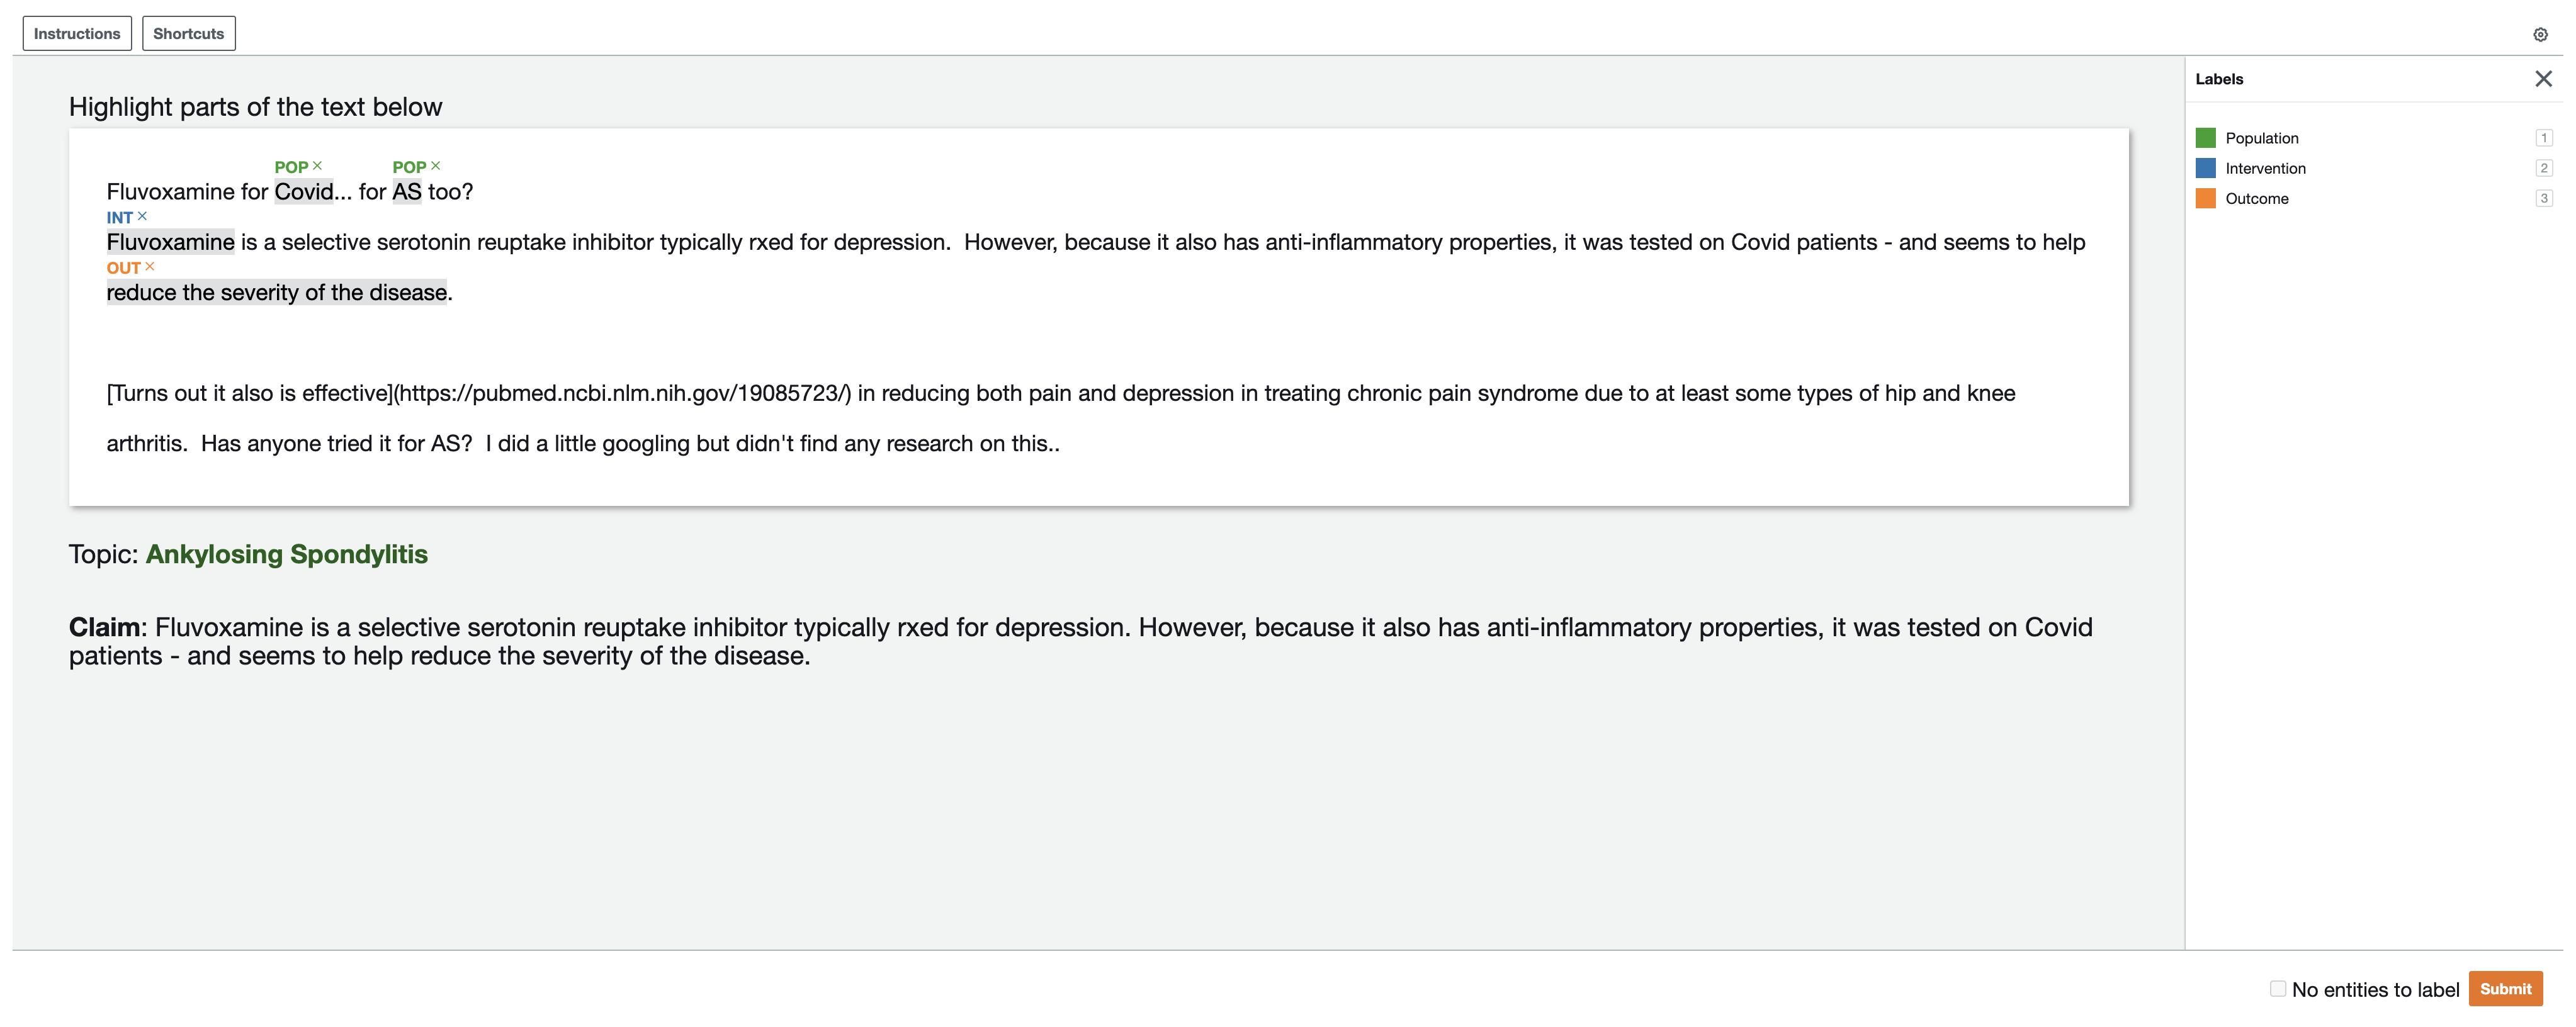This screenshot has width=2576, height=1027.
Task: Click the highlighted Fluvoxamine intervention span
Action: tap(171, 242)
